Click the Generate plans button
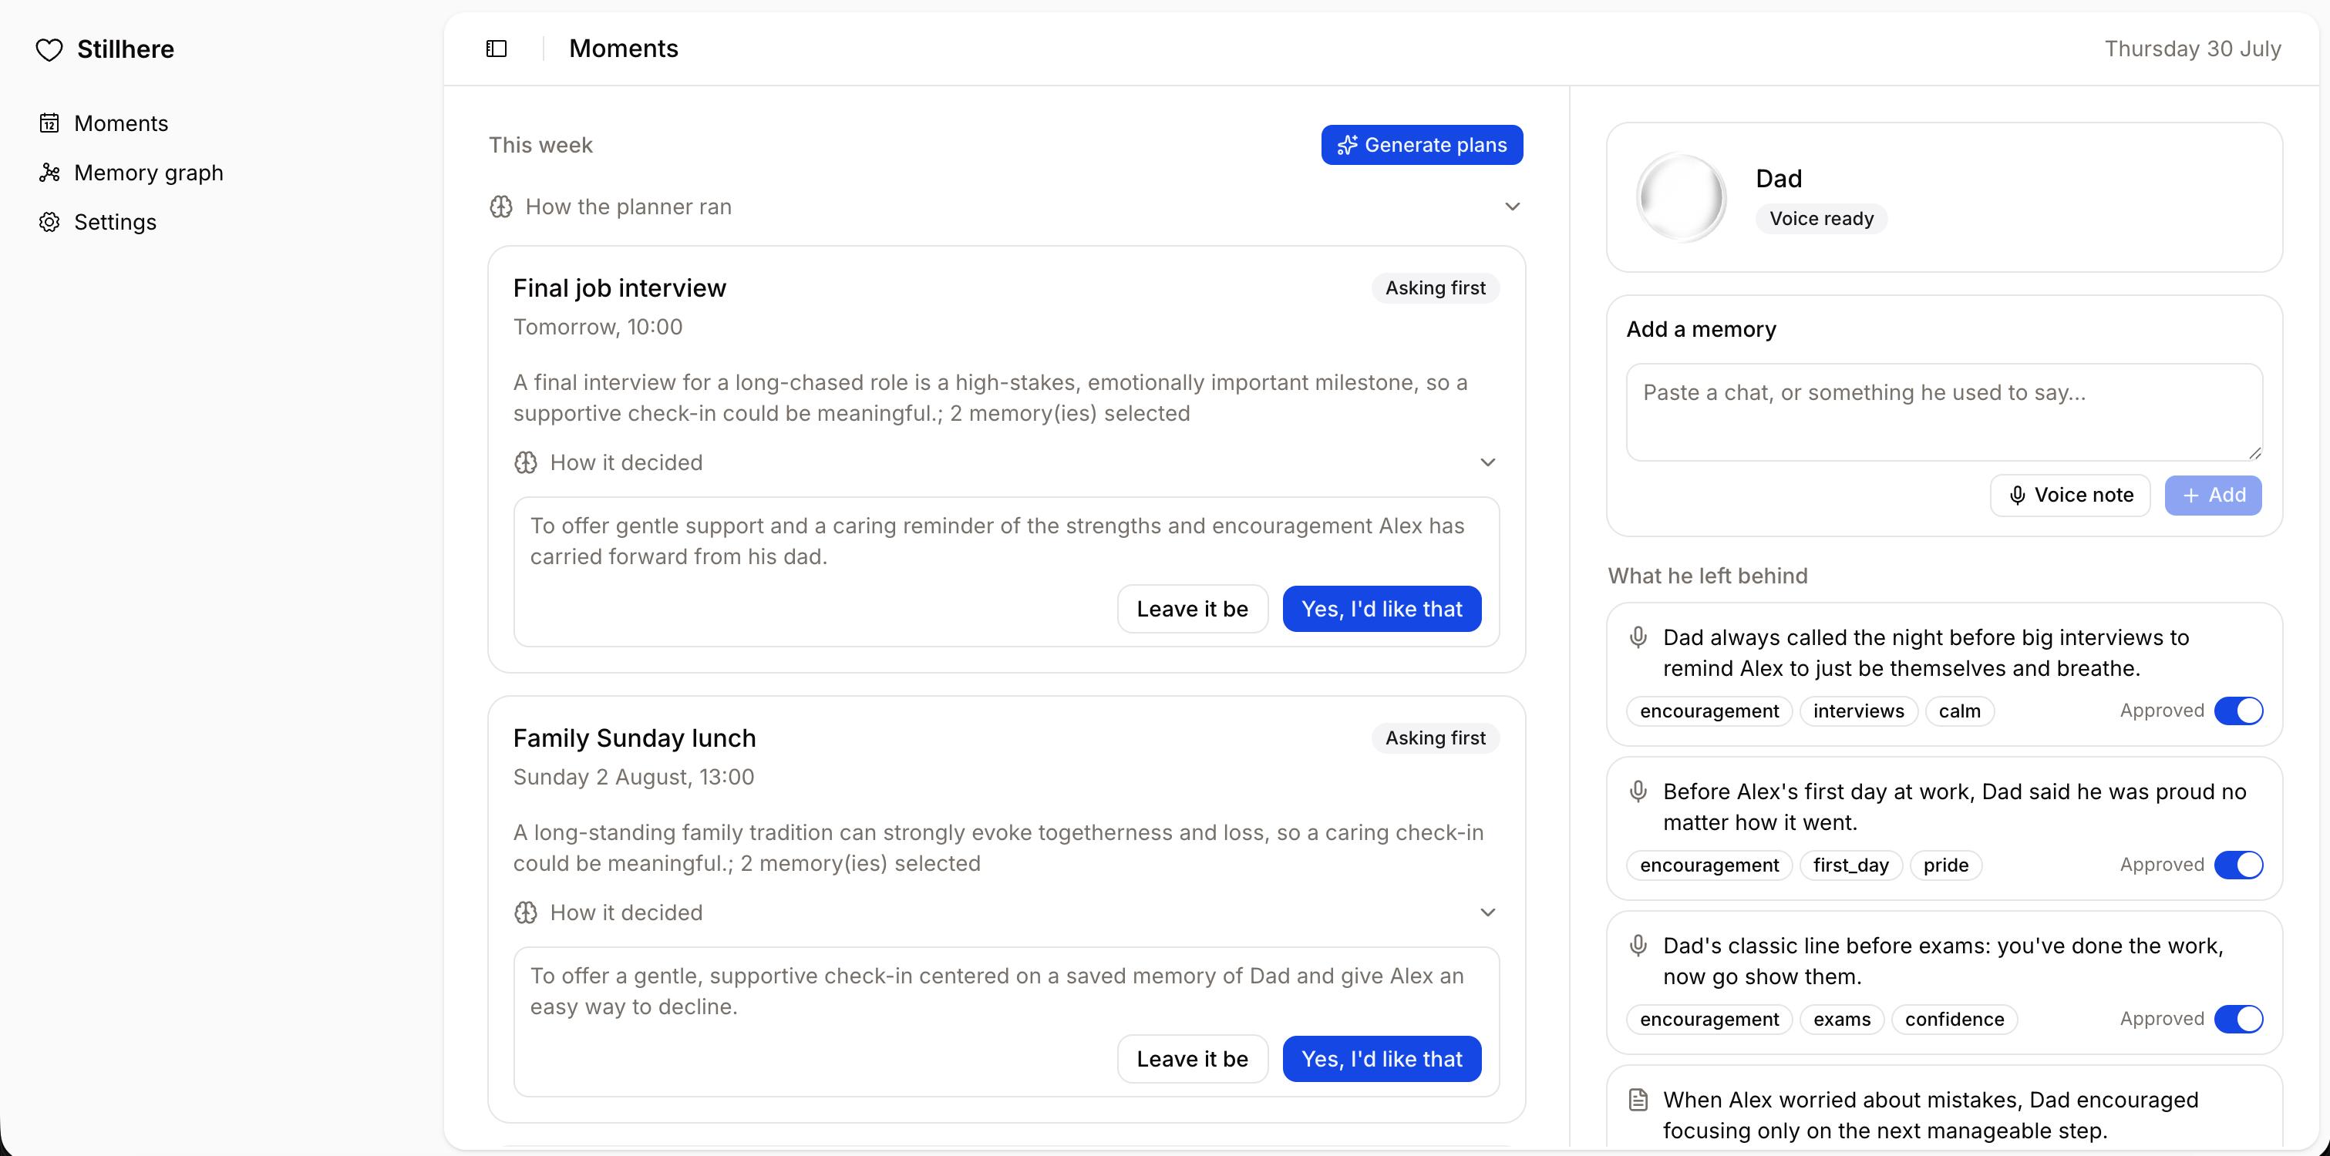2330x1156 pixels. point(1422,146)
